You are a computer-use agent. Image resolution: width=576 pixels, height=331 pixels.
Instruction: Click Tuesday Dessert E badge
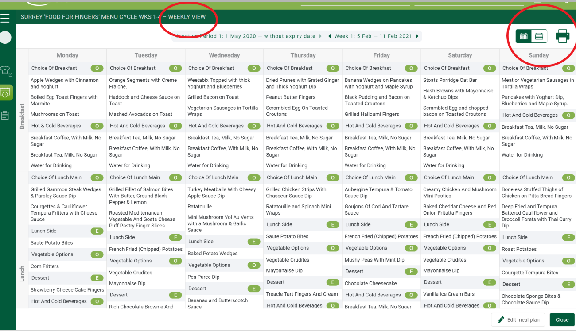(175, 295)
